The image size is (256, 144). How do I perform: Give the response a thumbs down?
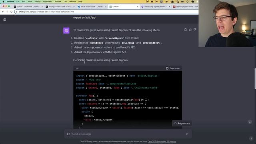point(195,30)
